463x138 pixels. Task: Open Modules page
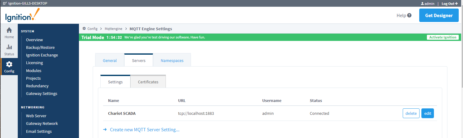click(34, 71)
